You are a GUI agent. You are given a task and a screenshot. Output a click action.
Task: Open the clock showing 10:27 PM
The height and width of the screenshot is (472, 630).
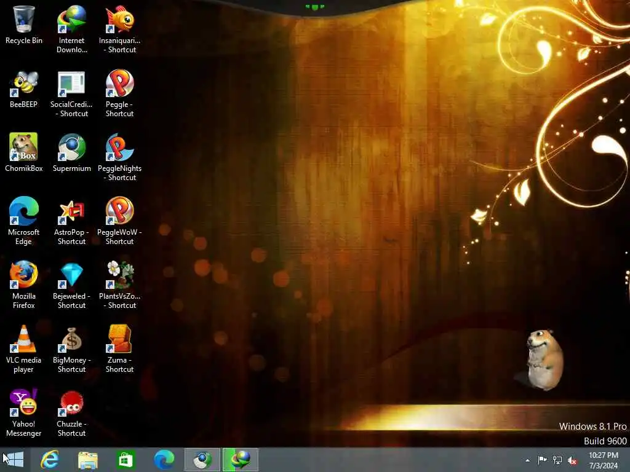pyautogui.click(x=604, y=460)
